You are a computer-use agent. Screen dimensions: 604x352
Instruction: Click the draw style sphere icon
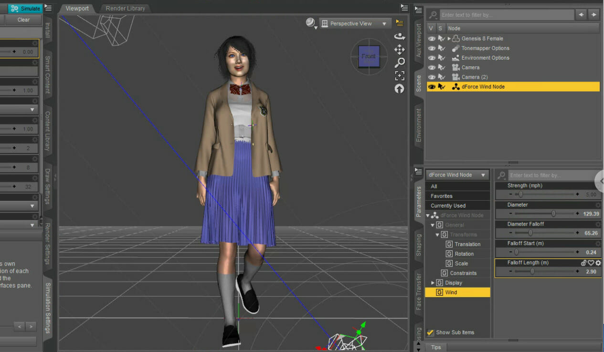(x=311, y=23)
